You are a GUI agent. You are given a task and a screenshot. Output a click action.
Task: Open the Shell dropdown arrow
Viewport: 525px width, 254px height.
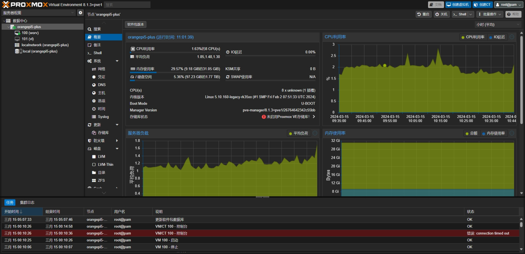[471, 14]
